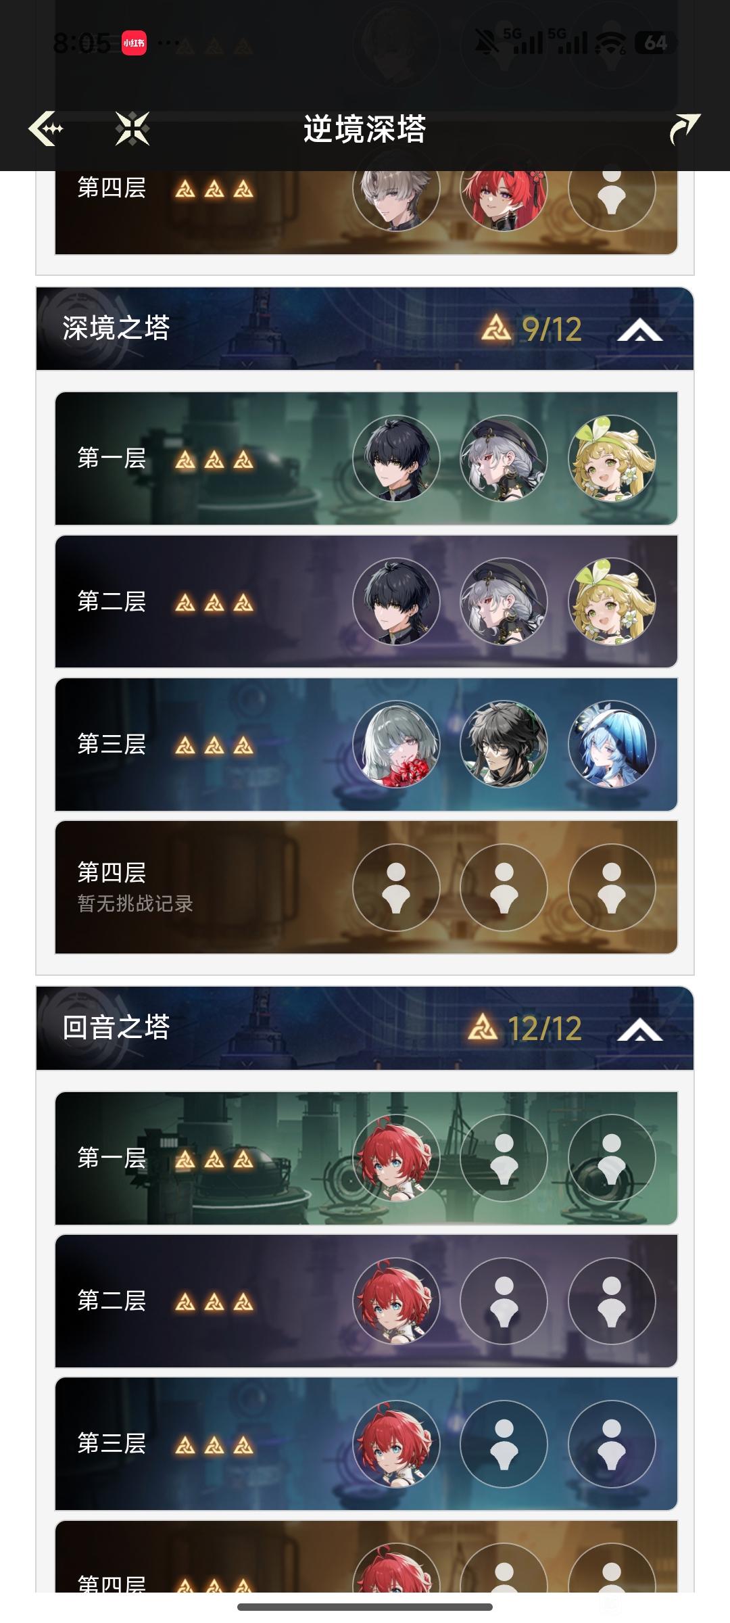Tap the blue-haired character on 深境之塔 第三层
The height and width of the screenshot is (1623, 730).
coord(612,744)
